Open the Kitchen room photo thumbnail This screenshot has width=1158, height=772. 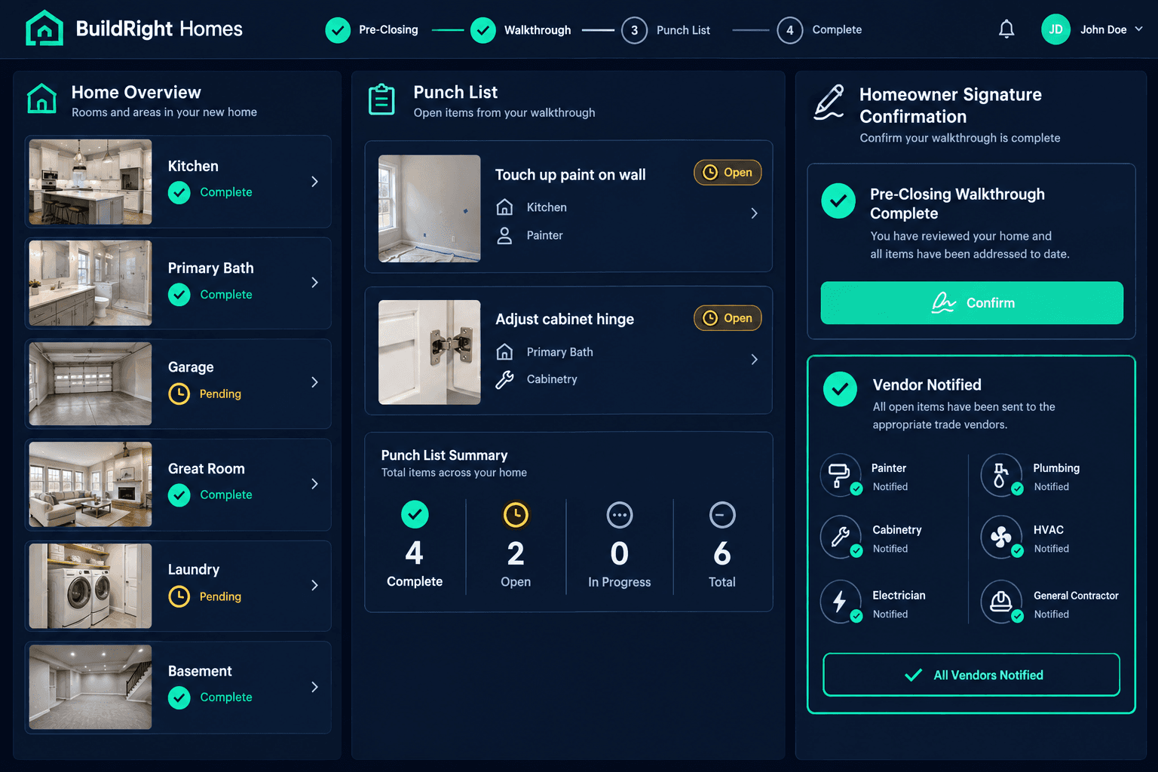pyautogui.click(x=90, y=182)
